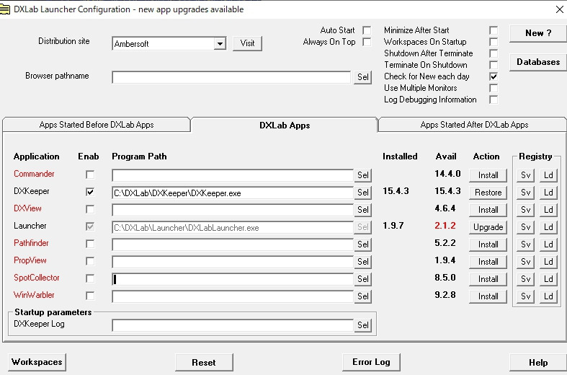Switch to Apps Started Before DXLab Apps tab
567x375 pixels.
(97, 125)
